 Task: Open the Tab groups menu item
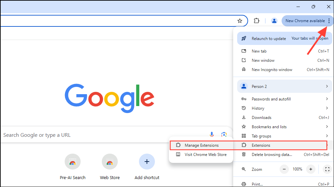[284, 136]
